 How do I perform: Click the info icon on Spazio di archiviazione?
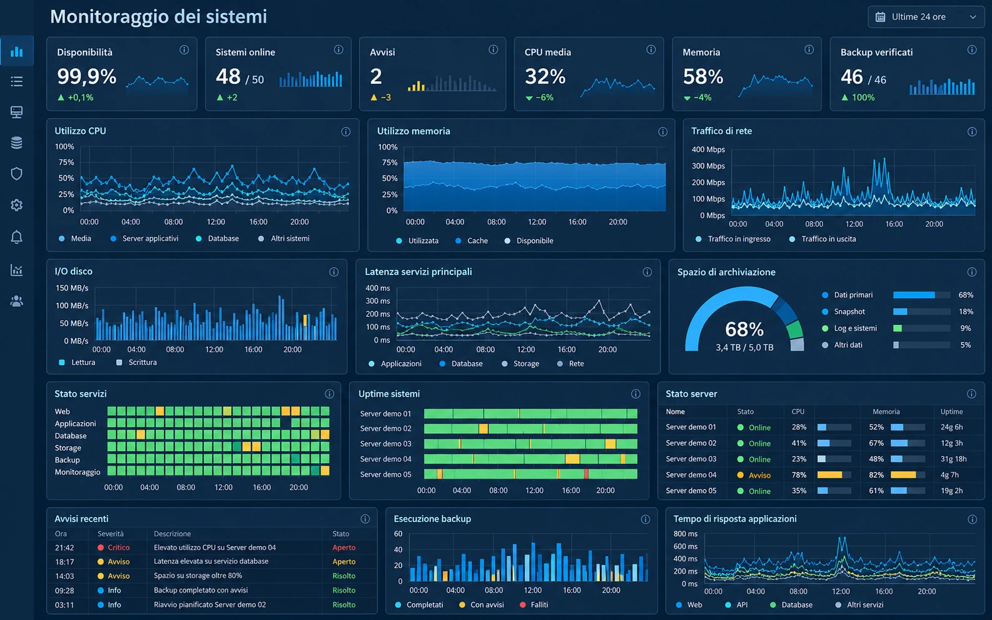click(972, 272)
